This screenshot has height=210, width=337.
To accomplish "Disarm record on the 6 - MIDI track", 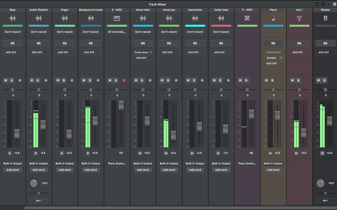I will 124,80.
